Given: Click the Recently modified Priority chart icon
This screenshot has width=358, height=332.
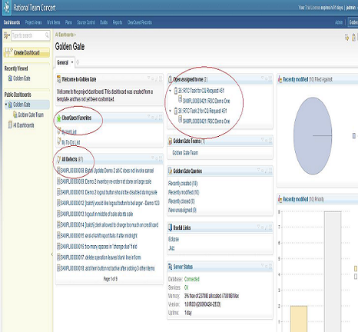Looking at the screenshot, I should tap(280, 199).
